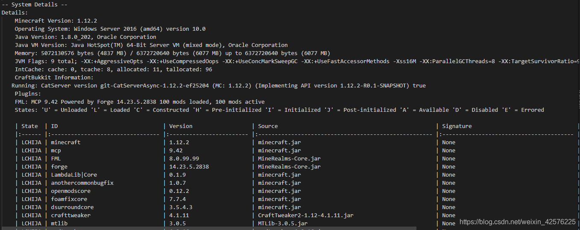The image size is (580, 230).
Task: Click the forge version '14.23.5.2838' cell
Action: 189,166
